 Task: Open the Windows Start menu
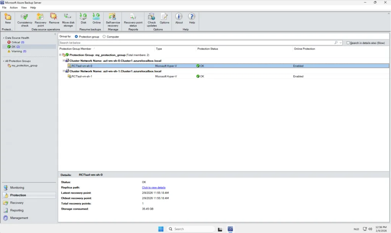[161, 229]
